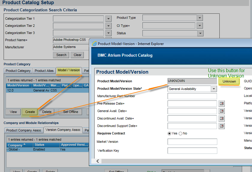Expand Categorization Tier 1 dropdown
Viewport: 252px width, 172px height.
[109, 18]
